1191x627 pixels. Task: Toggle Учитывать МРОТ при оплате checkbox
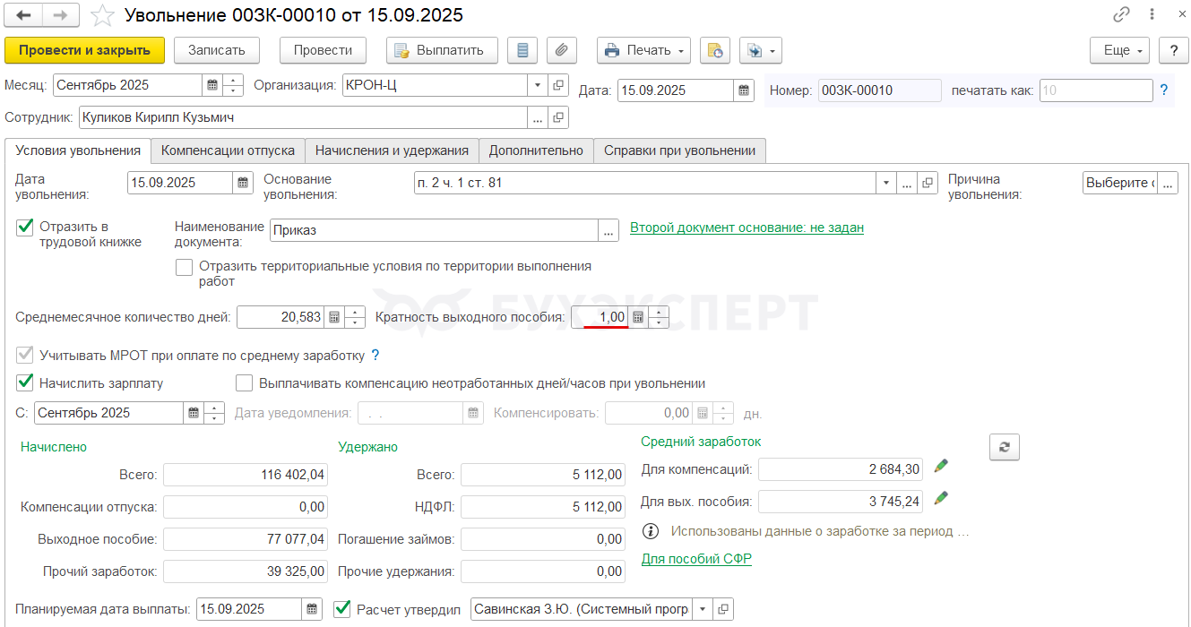pyautogui.click(x=25, y=355)
